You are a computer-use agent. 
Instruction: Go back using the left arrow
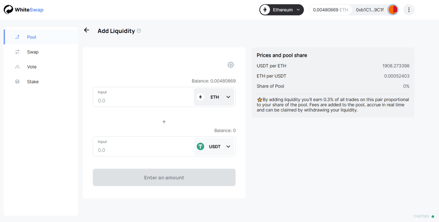(87, 30)
